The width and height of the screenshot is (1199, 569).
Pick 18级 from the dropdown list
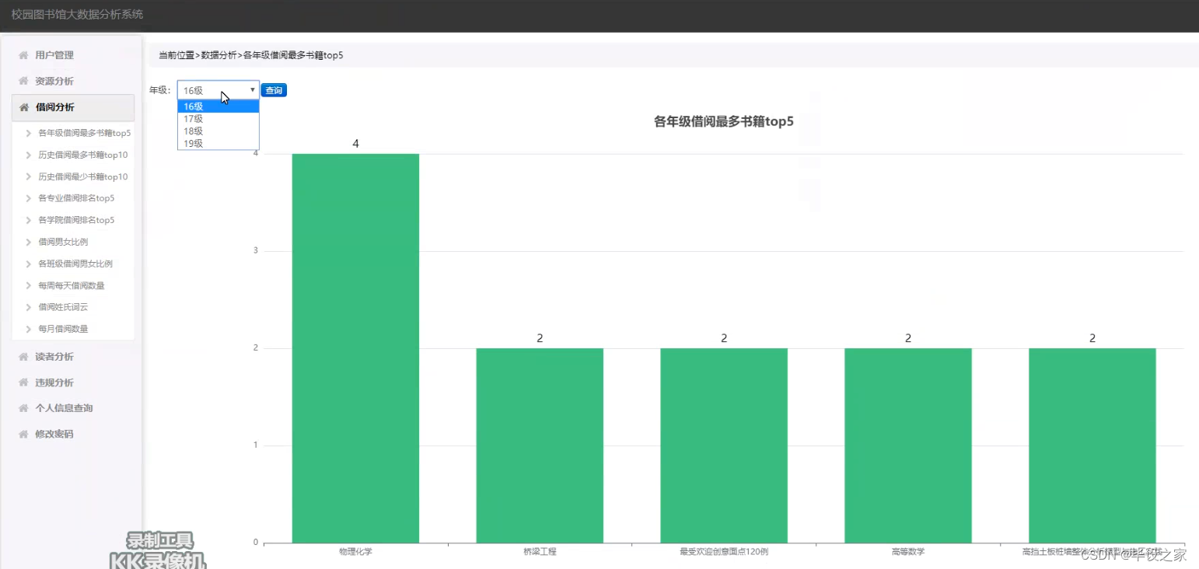[x=218, y=131]
